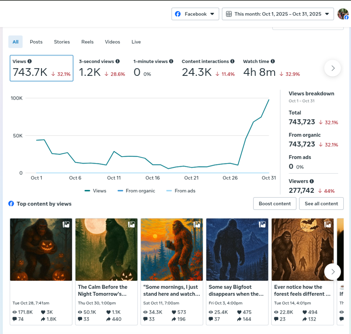Open the profile avatar in top corner
Image resolution: width=351 pixels, height=334 pixels.
point(343,14)
